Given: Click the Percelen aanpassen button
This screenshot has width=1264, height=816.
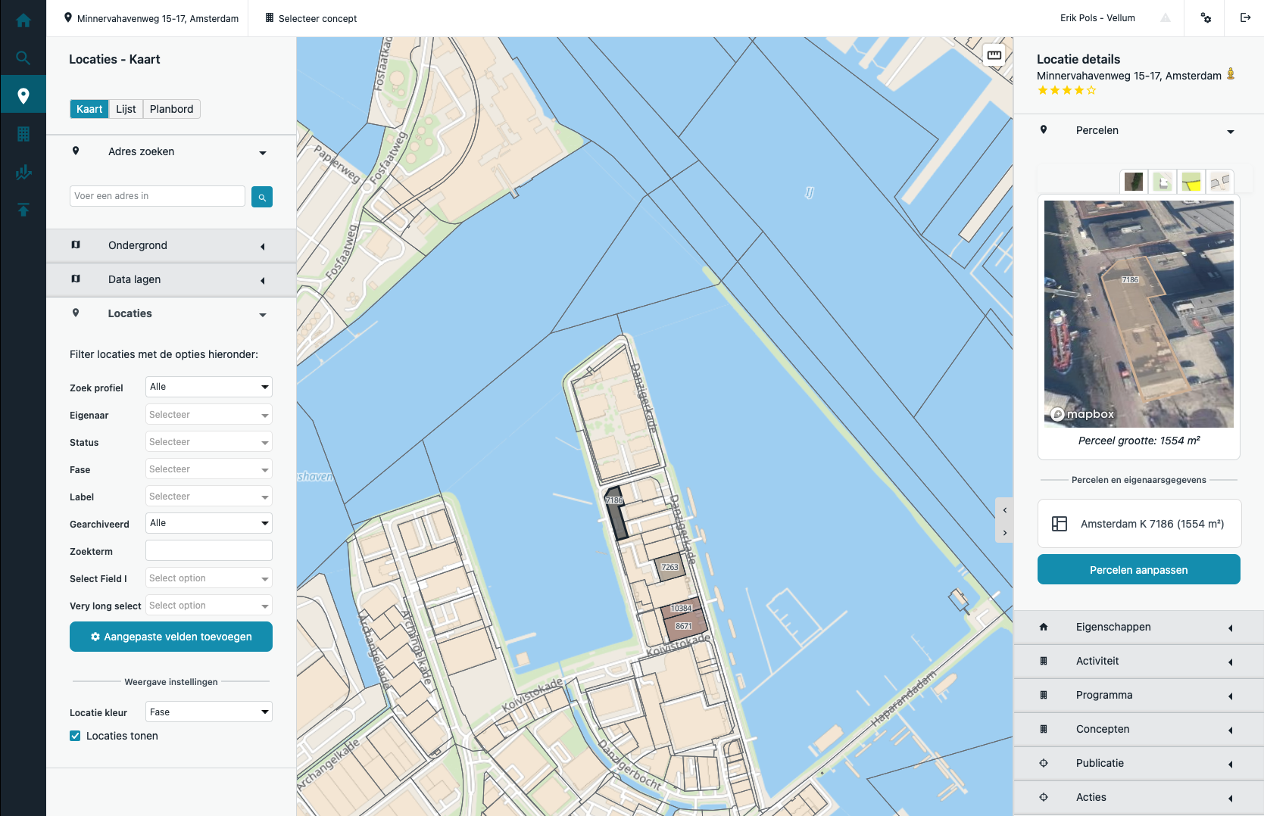Looking at the screenshot, I should [x=1138, y=569].
